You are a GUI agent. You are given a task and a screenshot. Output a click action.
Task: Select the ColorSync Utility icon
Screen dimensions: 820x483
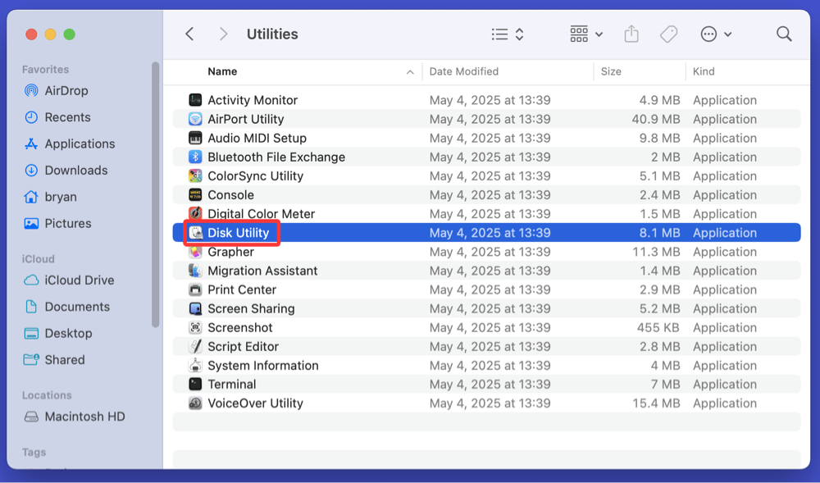194,175
